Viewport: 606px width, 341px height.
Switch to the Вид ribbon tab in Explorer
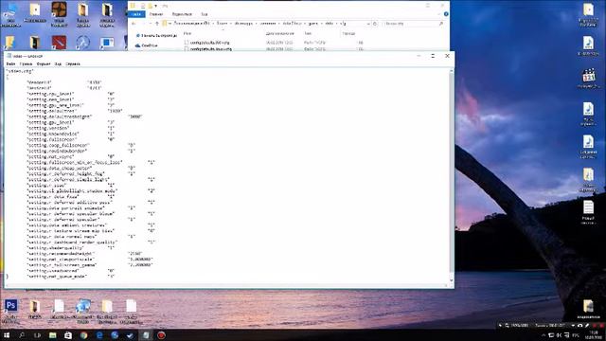click(x=205, y=14)
